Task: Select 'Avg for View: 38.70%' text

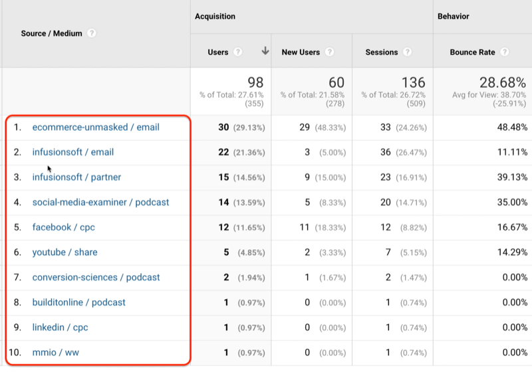Action: (489, 95)
